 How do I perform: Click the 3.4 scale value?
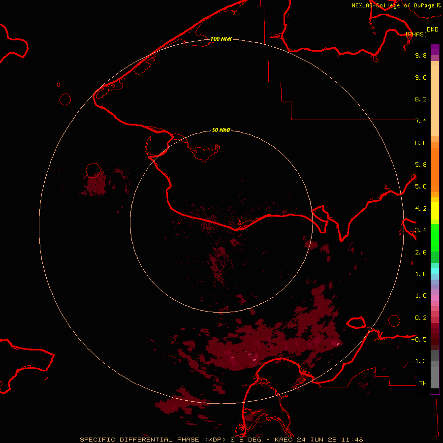point(421,230)
